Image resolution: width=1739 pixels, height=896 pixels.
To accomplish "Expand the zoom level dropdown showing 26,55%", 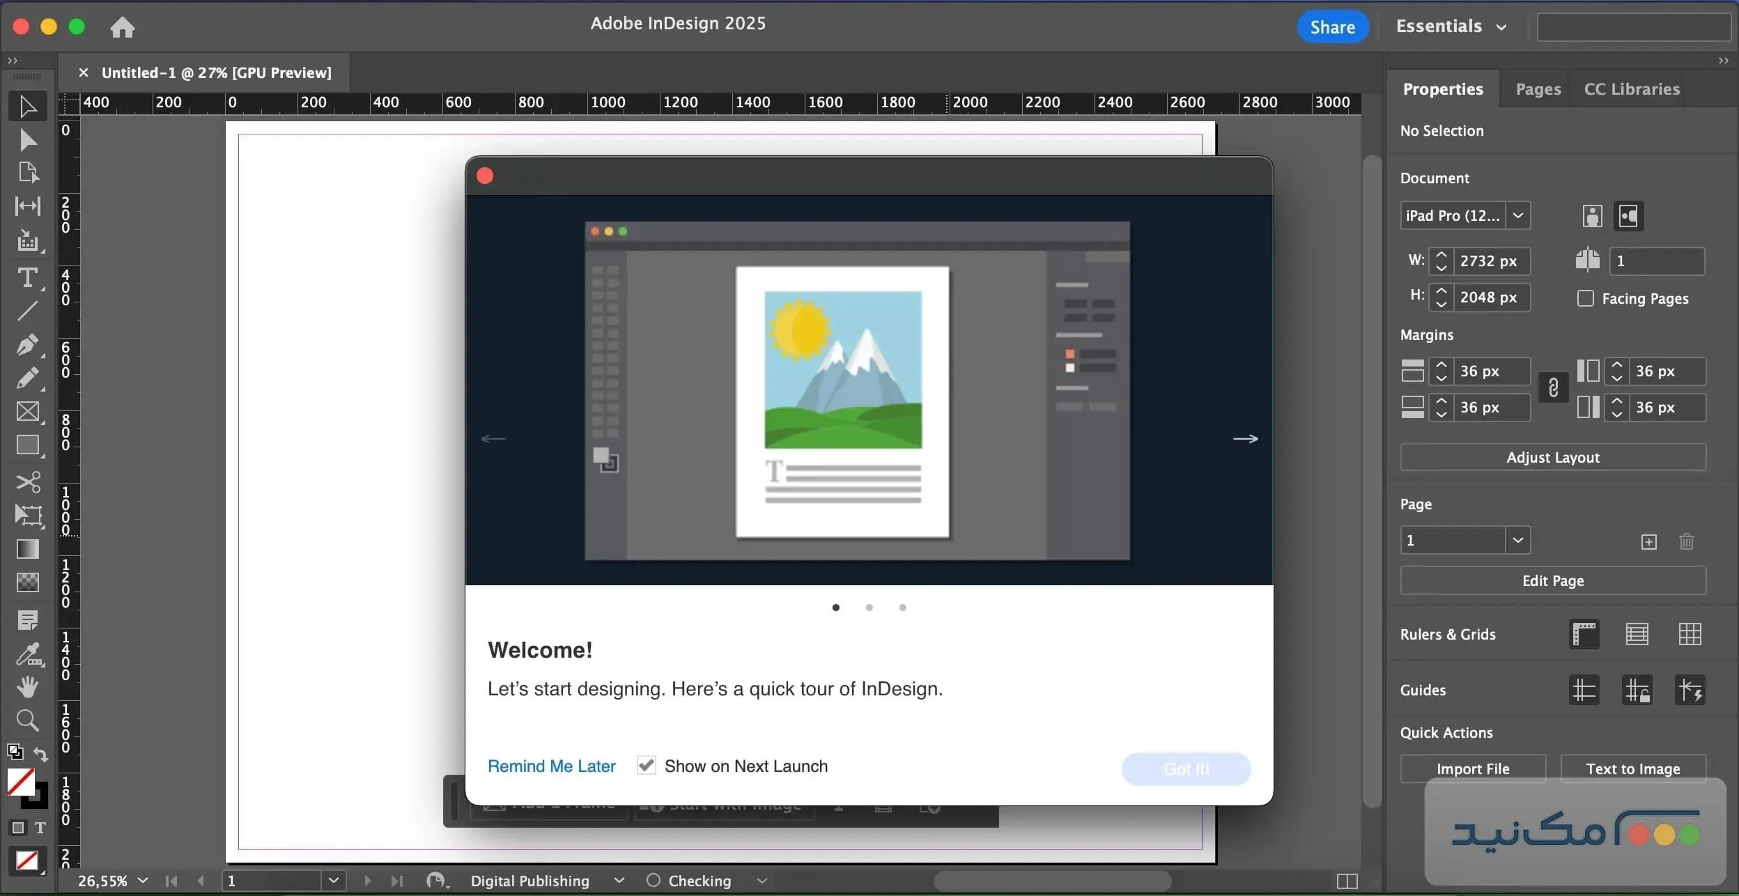I will click(x=144, y=880).
